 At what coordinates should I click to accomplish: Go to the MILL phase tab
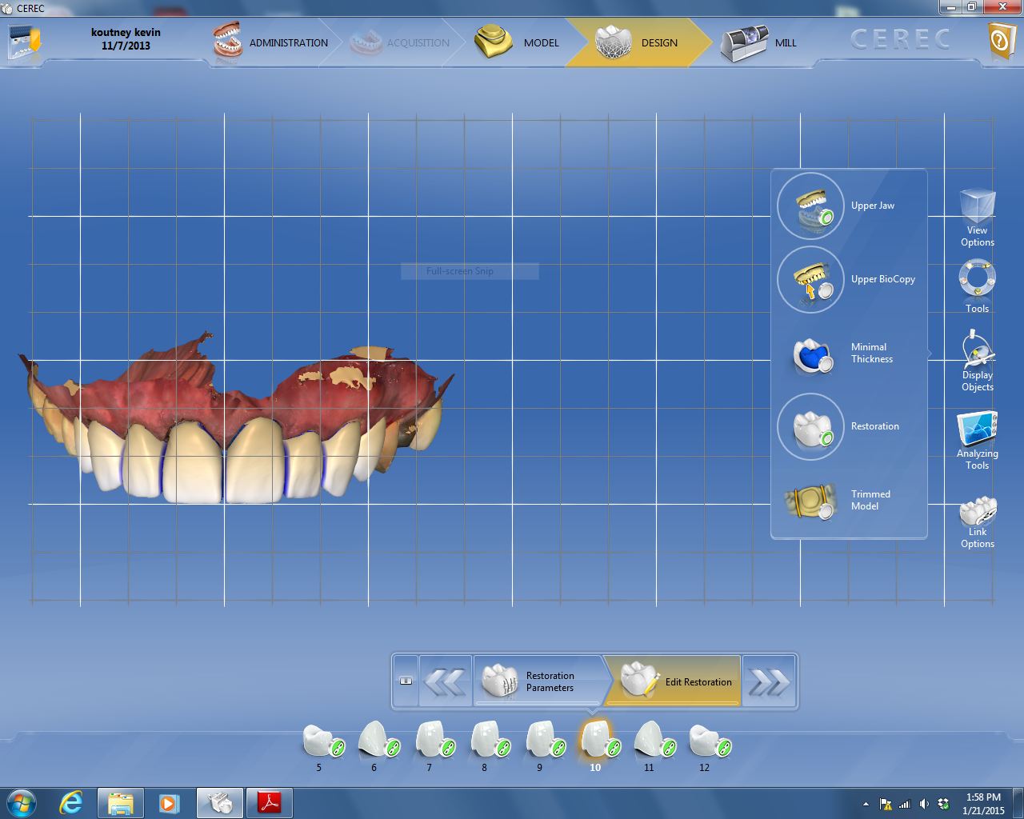[x=760, y=42]
